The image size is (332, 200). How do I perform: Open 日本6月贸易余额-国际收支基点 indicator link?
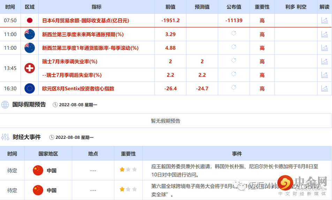(85, 20)
